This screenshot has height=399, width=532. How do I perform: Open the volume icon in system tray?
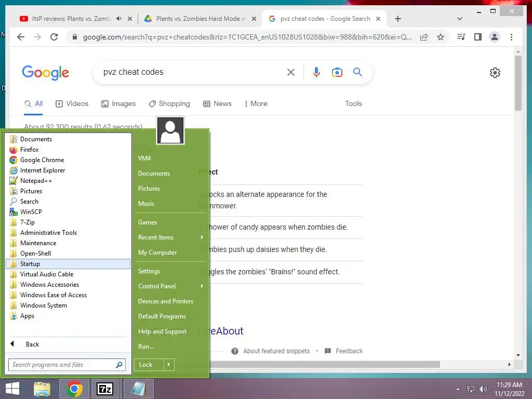click(483, 389)
